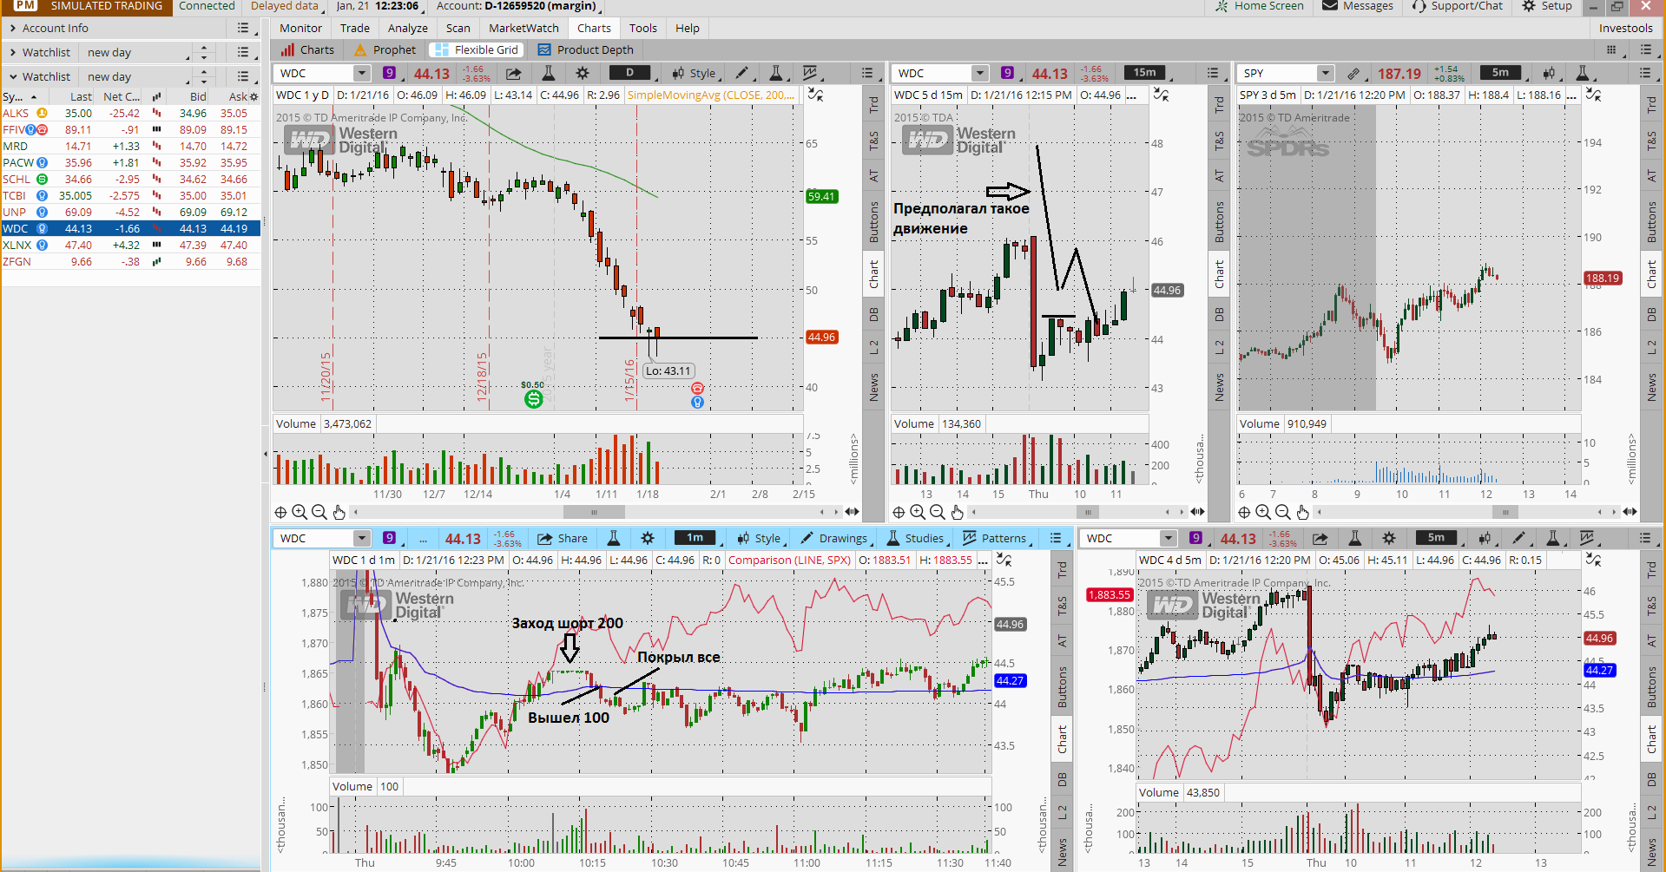
Task: Open Patterns icon on WDC daily chart
Action: 810,74
